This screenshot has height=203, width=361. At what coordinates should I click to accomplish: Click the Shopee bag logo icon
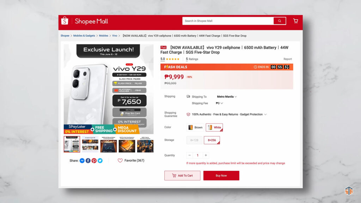pos(65,21)
